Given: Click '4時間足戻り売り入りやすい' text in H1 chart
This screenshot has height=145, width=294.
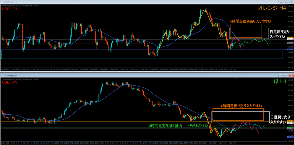Looking at the screenshot, I should 241,106.
